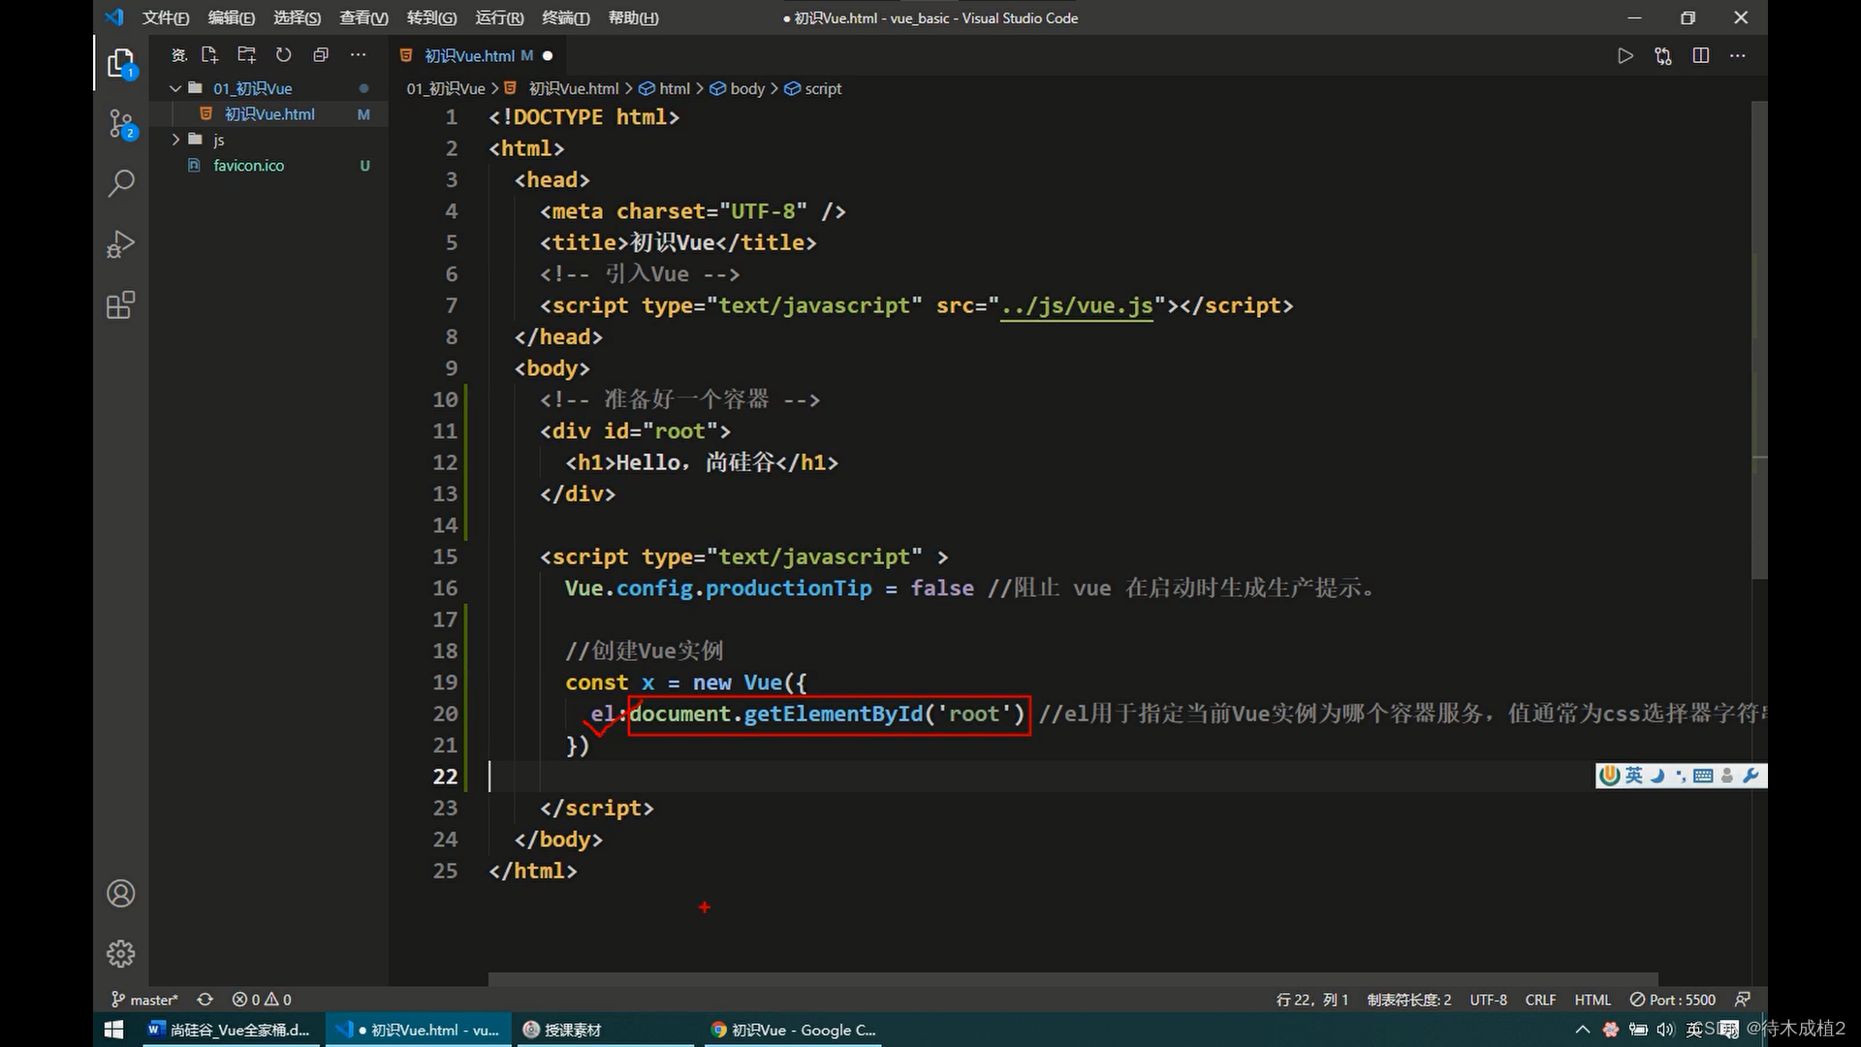Show hidden system tray icons chevron
Screen dimensions: 1861x1047
[1583, 1030]
